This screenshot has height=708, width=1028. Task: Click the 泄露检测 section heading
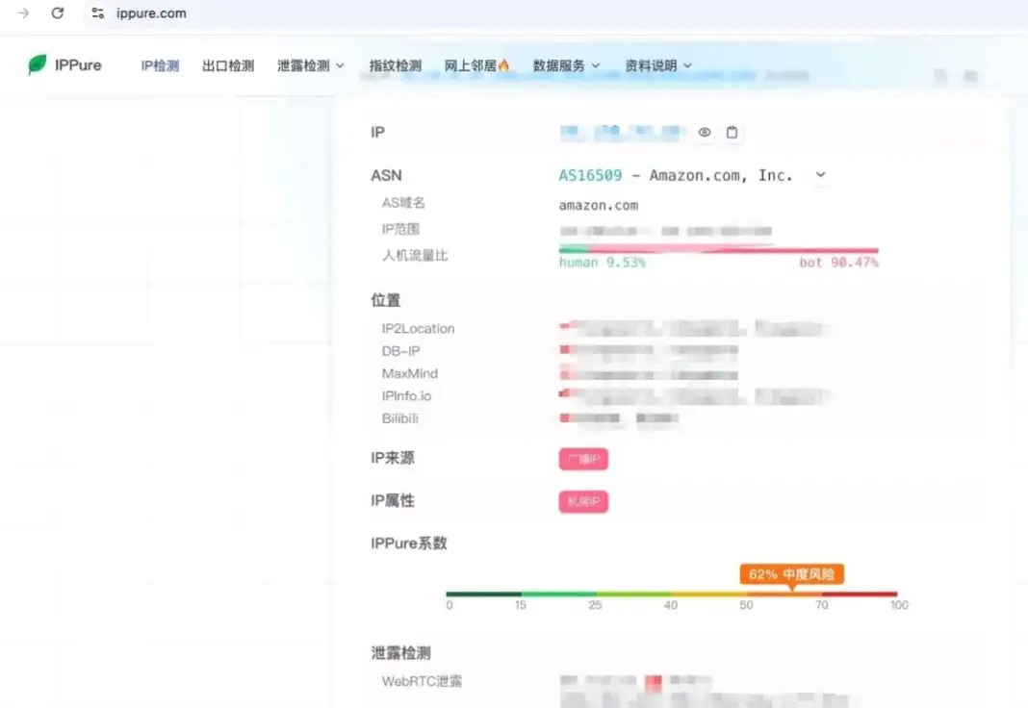coord(400,653)
